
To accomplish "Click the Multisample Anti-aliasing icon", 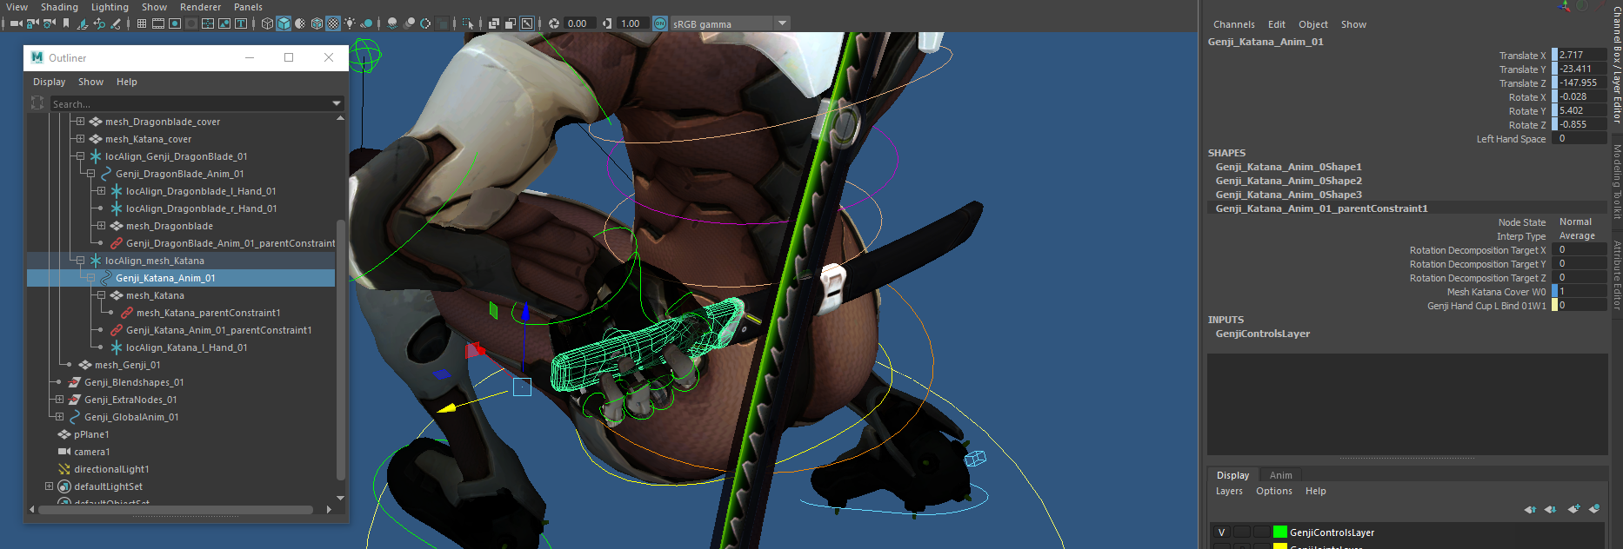I will (425, 23).
